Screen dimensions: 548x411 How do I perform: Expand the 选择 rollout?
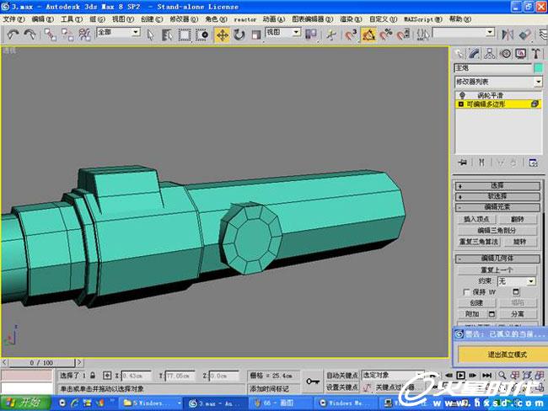pyautogui.click(x=497, y=186)
